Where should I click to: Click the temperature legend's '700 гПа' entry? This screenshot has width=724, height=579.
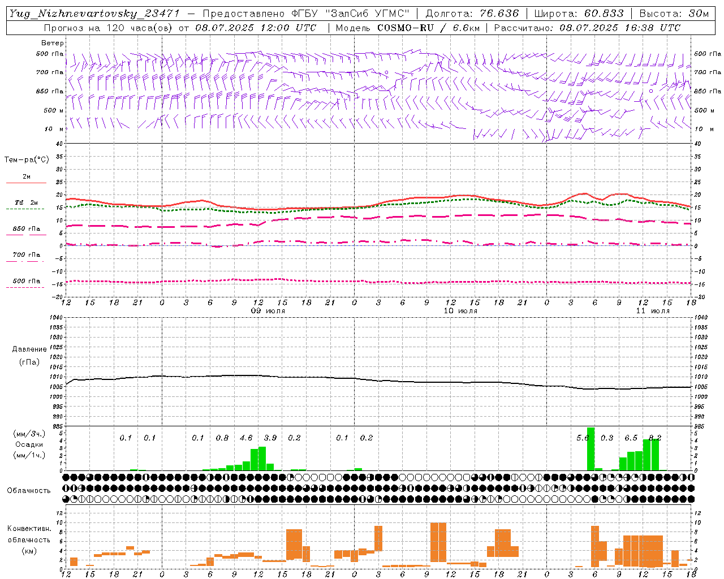[x=27, y=255]
